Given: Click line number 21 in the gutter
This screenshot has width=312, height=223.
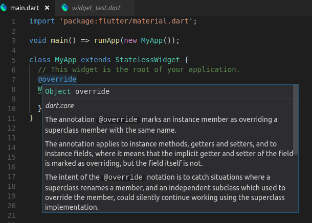Looking at the screenshot, I should tap(11, 216).
